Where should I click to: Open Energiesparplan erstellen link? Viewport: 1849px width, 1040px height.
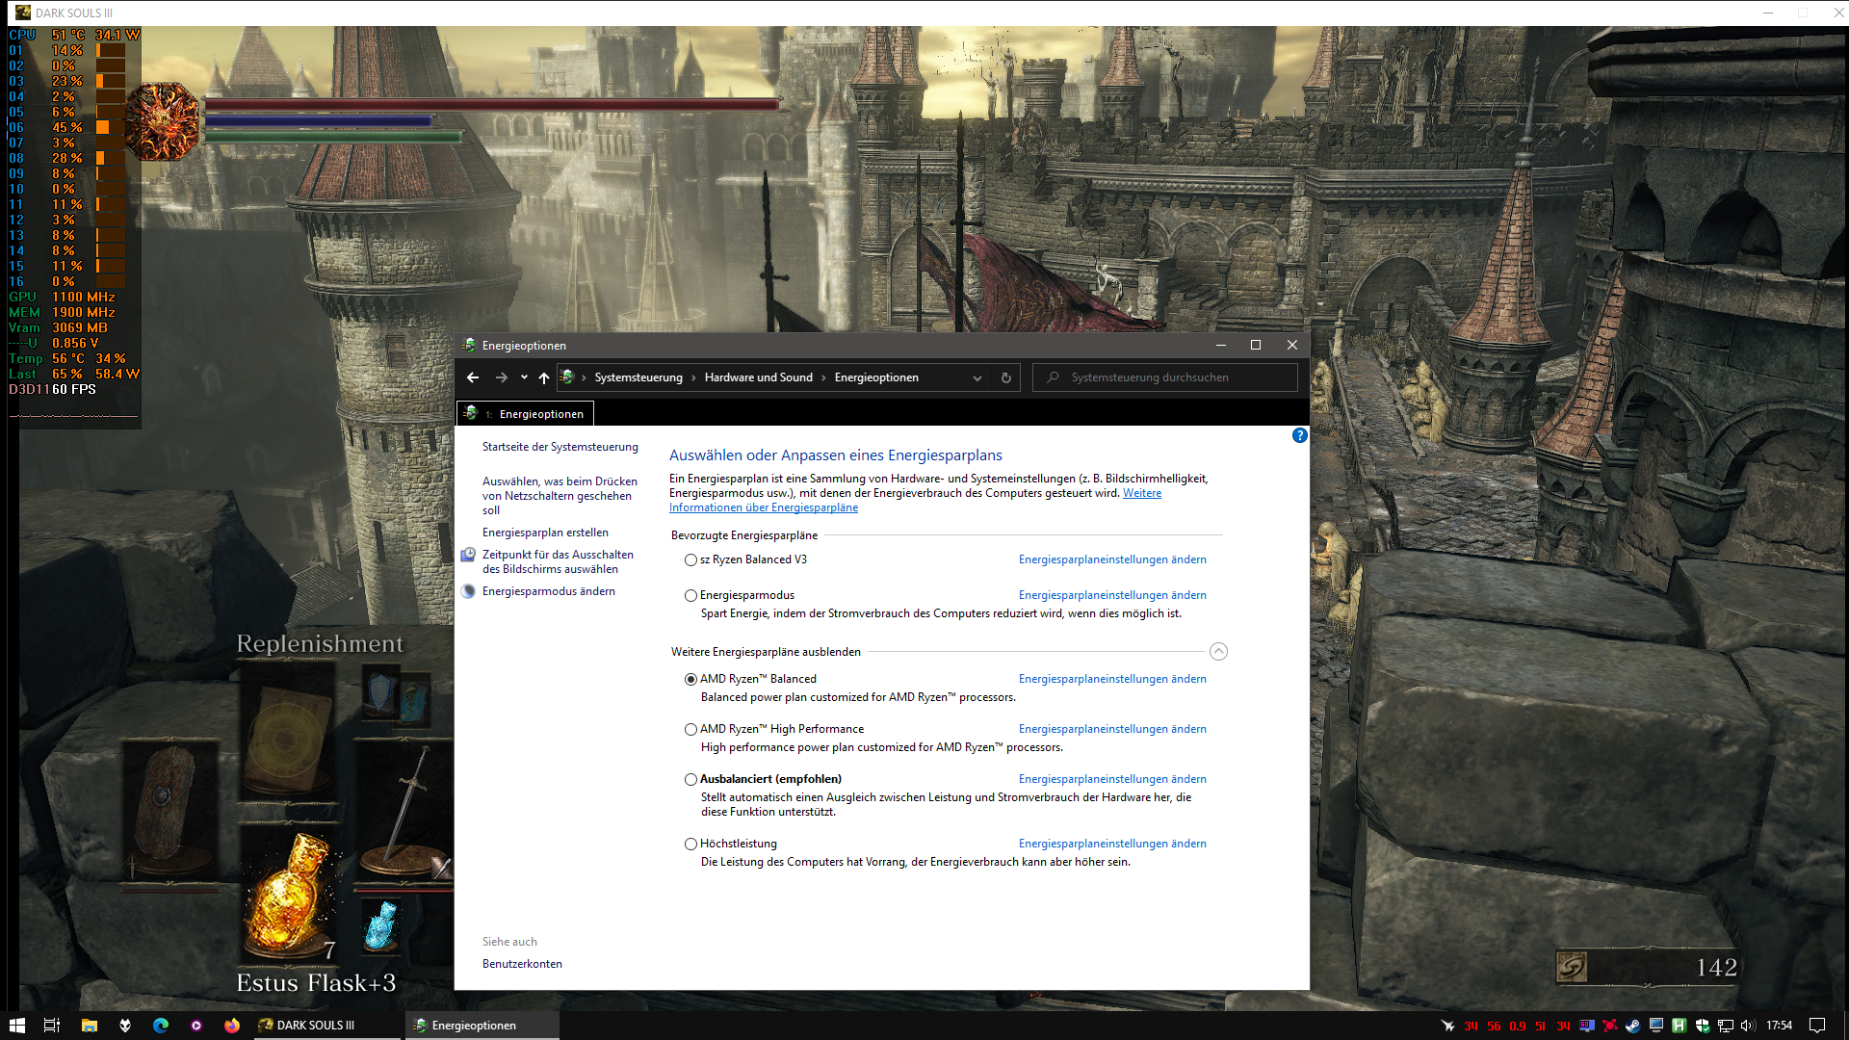pyautogui.click(x=545, y=533)
